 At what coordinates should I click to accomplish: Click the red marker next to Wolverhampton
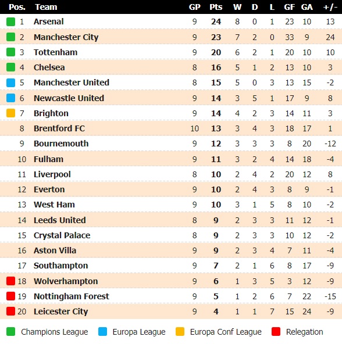tap(10, 281)
